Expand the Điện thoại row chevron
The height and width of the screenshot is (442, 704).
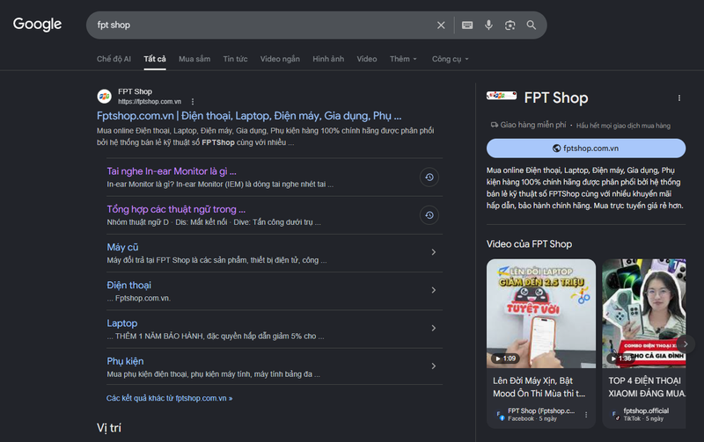tap(433, 290)
